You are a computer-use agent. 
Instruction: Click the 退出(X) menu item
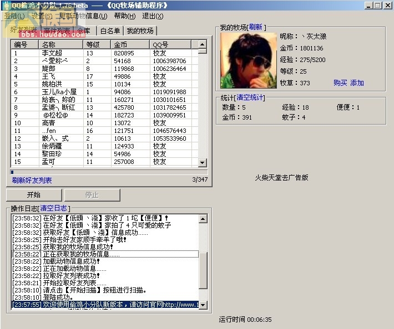pos(153,16)
